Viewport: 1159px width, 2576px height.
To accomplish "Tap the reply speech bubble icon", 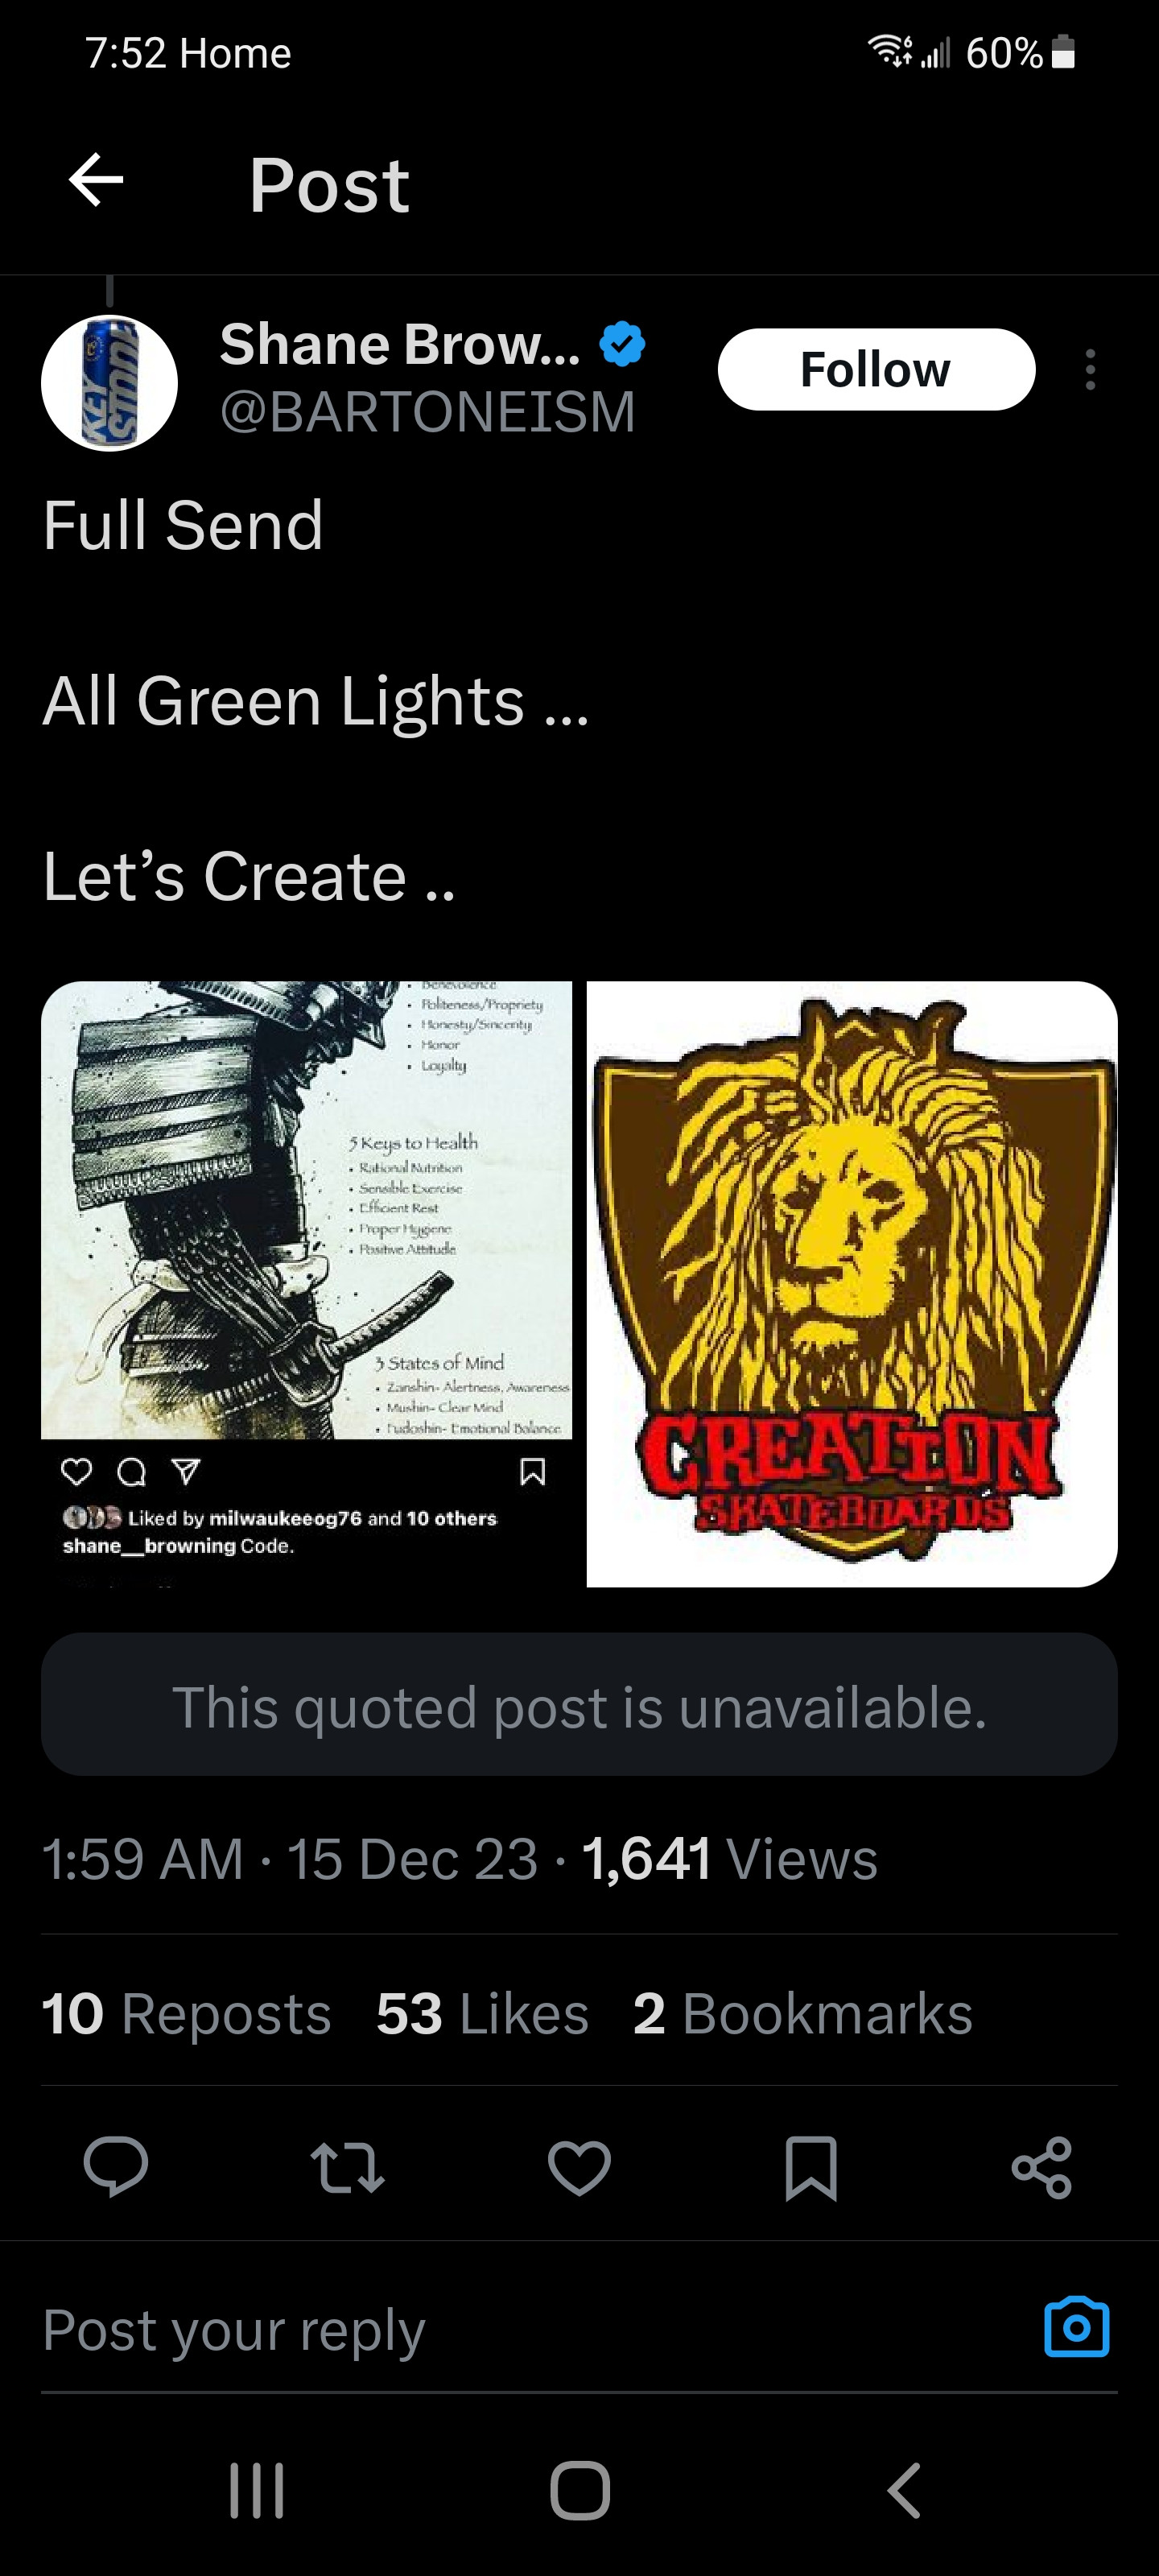I will 116,2166.
